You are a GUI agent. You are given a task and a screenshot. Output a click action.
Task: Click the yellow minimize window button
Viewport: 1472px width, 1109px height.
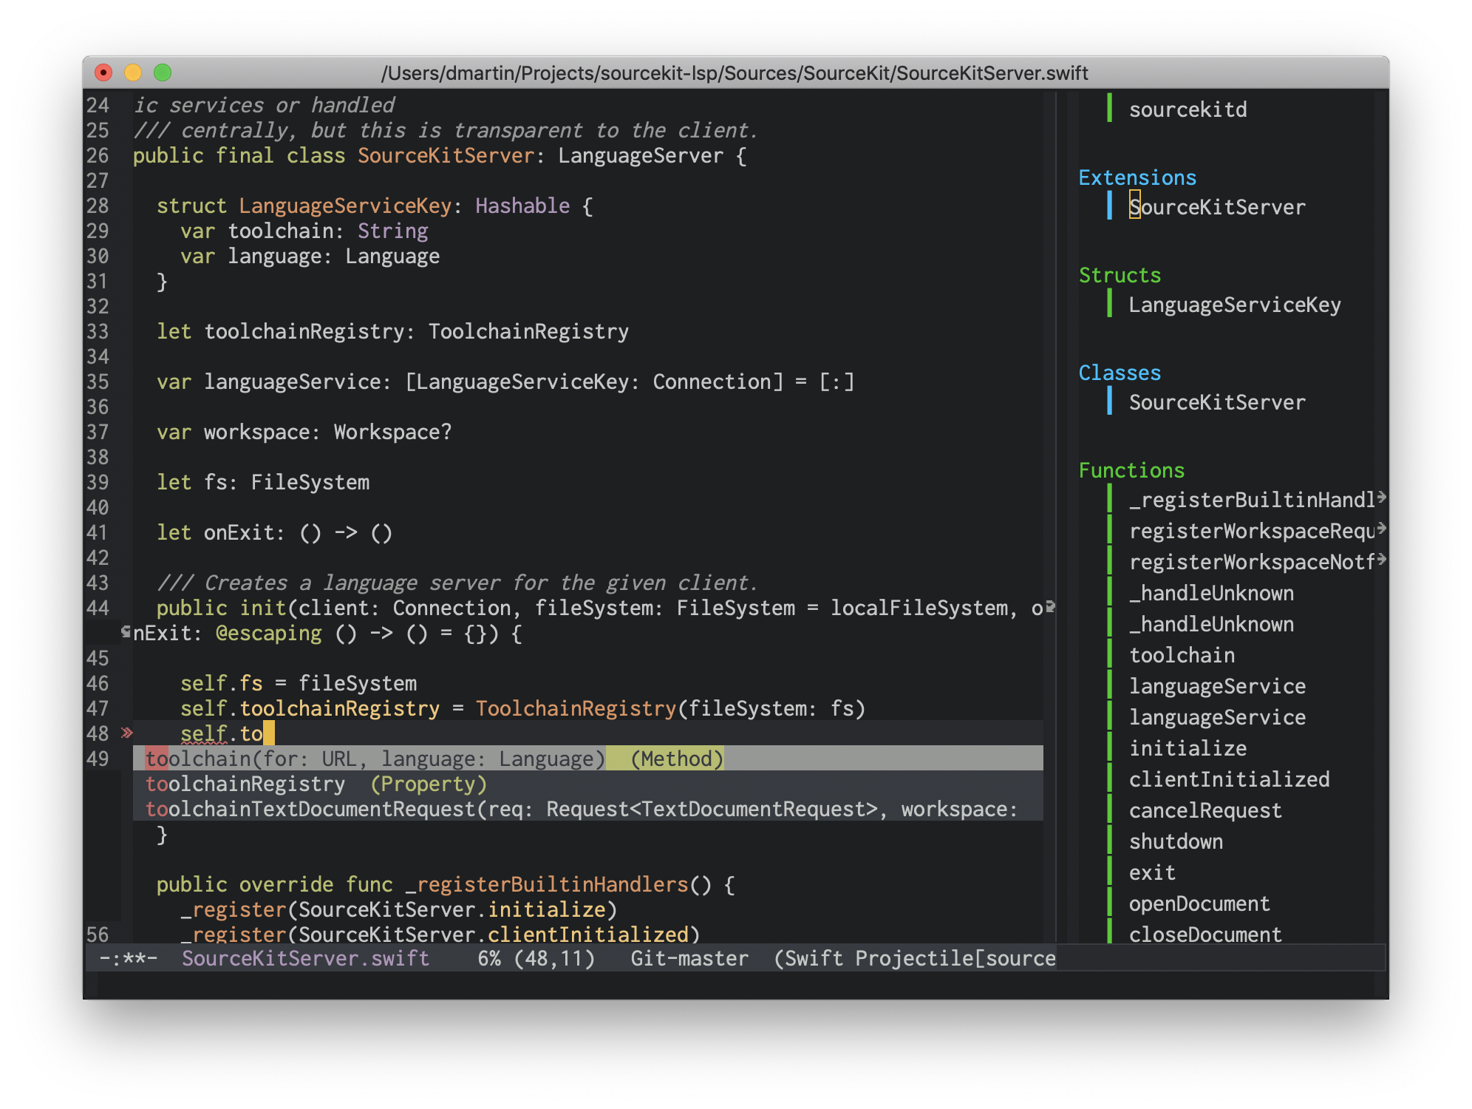(x=133, y=72)
